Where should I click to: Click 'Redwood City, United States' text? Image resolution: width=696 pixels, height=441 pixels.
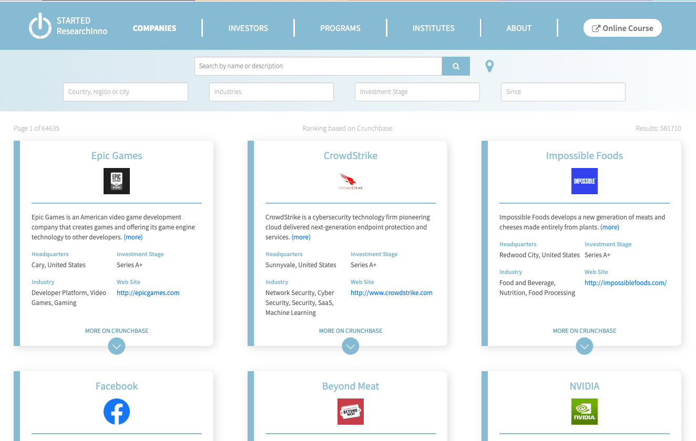[x=539, y=255]
